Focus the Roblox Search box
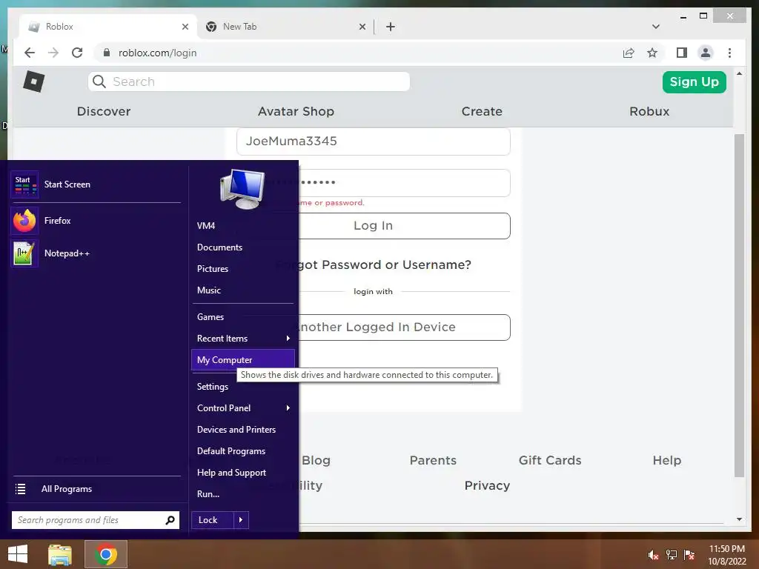This screenshot has height=569, width=759. (x=249, y=81)
